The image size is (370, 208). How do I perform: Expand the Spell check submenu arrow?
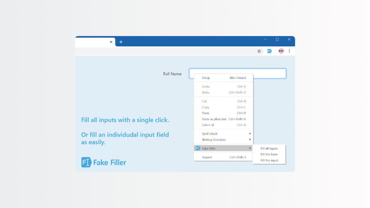click(250, 134)
